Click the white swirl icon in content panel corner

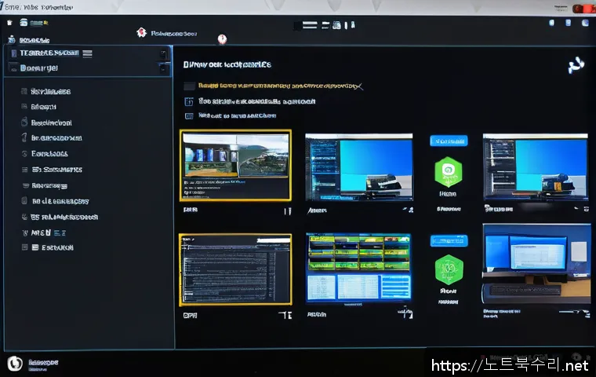tap(575, 65)
